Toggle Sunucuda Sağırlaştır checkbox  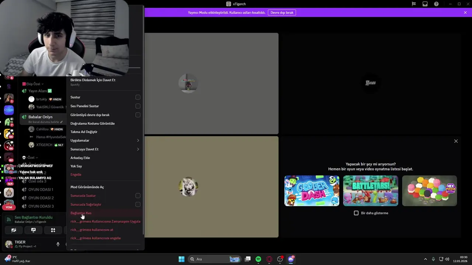(138, 204)
